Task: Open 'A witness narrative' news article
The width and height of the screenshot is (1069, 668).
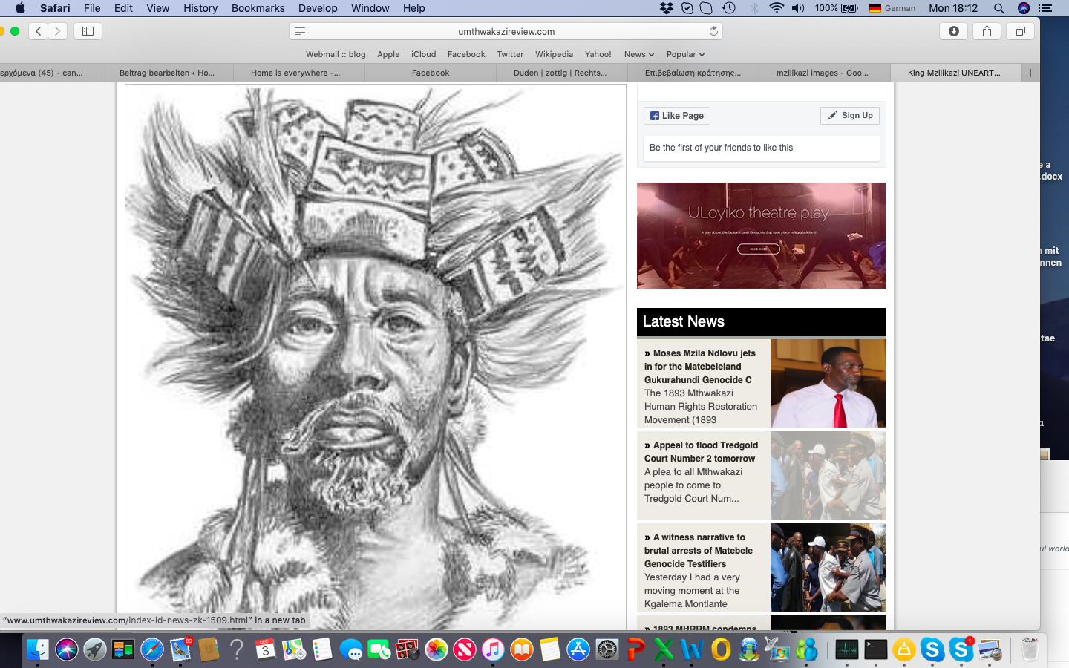Action: pyautogui.click(x=698, y=551)
